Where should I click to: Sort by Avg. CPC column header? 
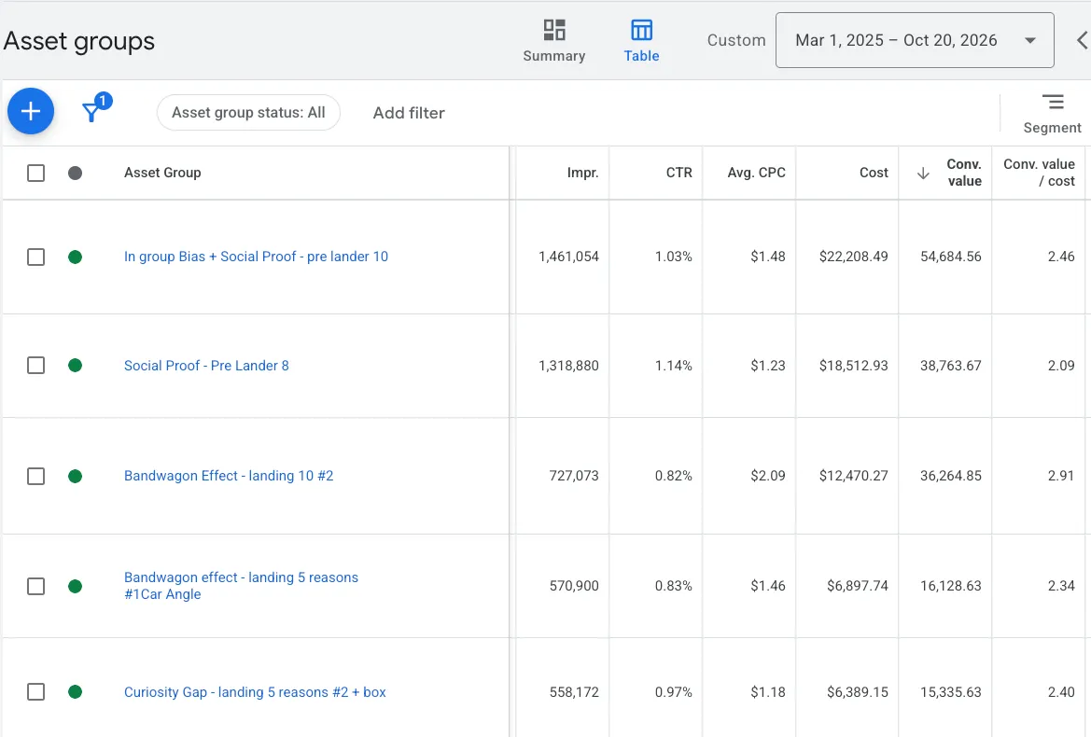point(756,173)
